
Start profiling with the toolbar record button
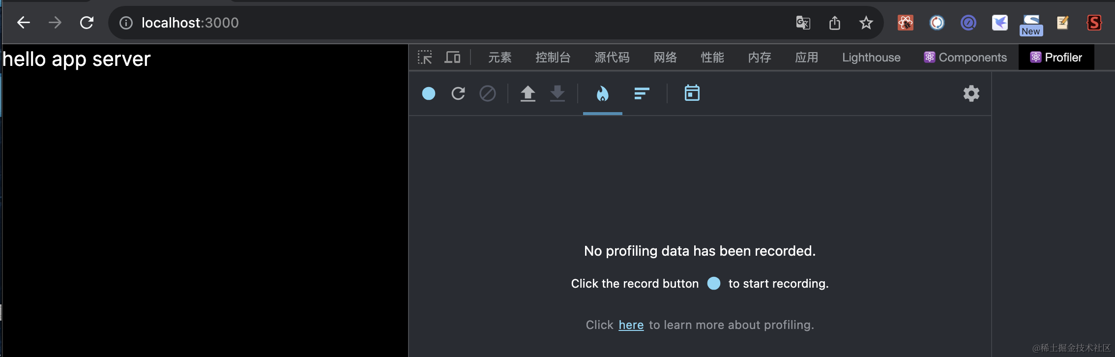click(429, 93)
